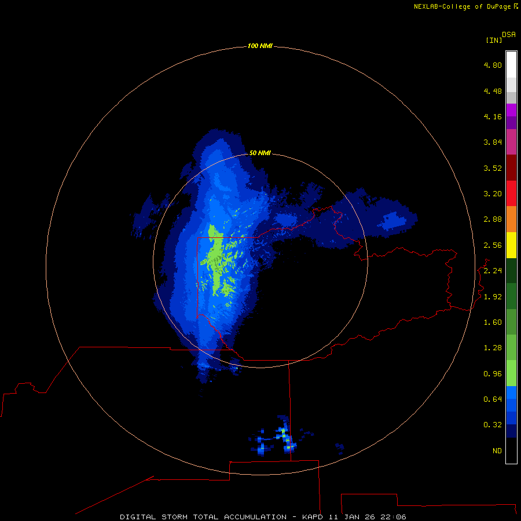521x521 pixels.
Task: Click the 3.84 legend value
Action: coord(493,142)
